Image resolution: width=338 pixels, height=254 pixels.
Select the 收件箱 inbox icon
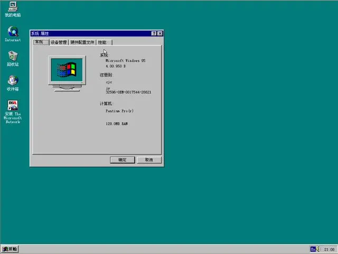pos(13,83)
